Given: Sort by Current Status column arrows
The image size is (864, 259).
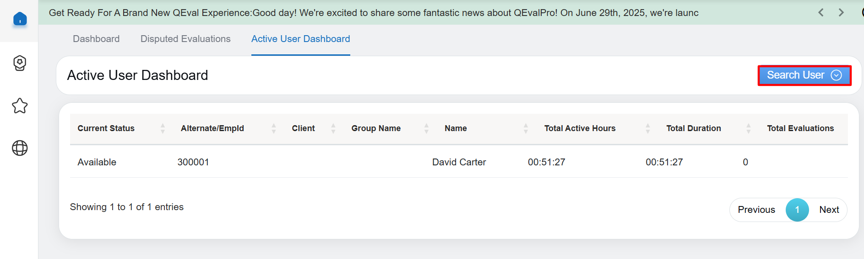Looking at the screenshot, I should pos(163,128).
